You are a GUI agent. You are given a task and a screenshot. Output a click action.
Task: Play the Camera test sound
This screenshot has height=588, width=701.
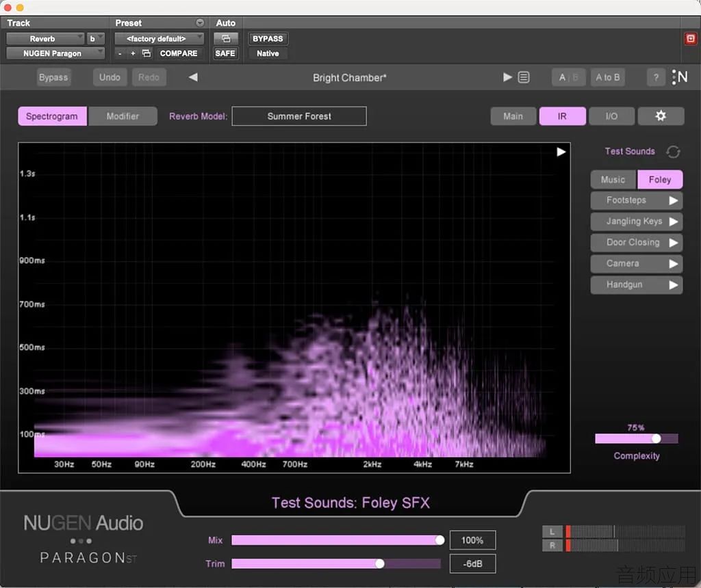674,263
